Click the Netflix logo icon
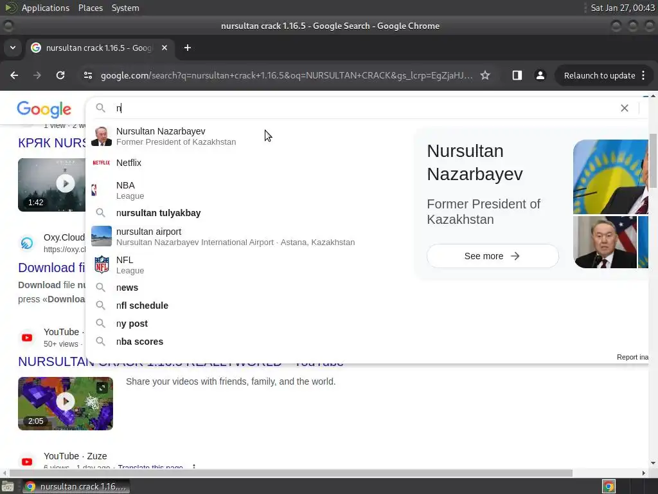Viewport: 658px width, 494px height. [101, 163]
